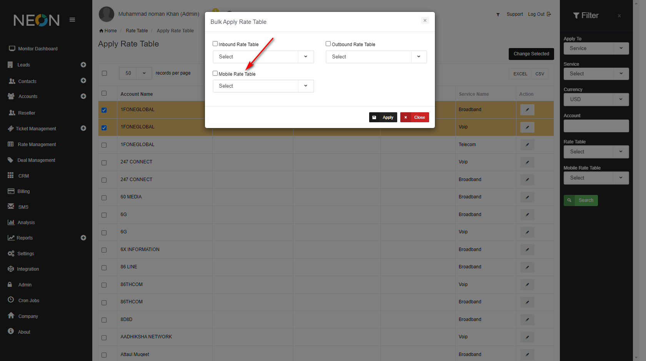
Task: Check the Outbound Rate Table checkbox
Action: (x=328, y=44)
